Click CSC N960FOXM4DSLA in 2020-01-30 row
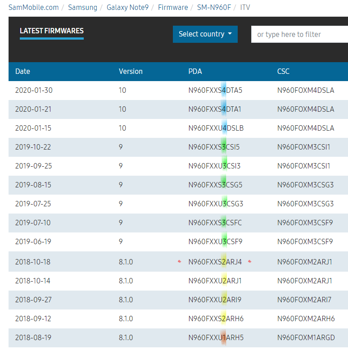This screenshot has width=348, height=355. pyautogui.click(x=306, y=91)
